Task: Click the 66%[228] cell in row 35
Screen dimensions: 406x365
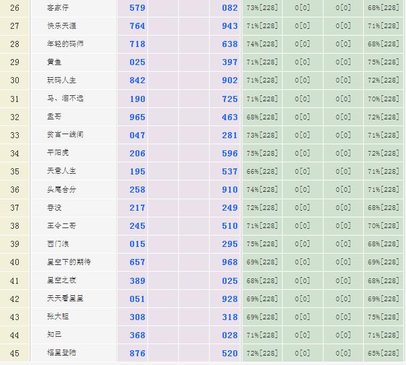Action: pyautogui.click(x=262, y=172)
